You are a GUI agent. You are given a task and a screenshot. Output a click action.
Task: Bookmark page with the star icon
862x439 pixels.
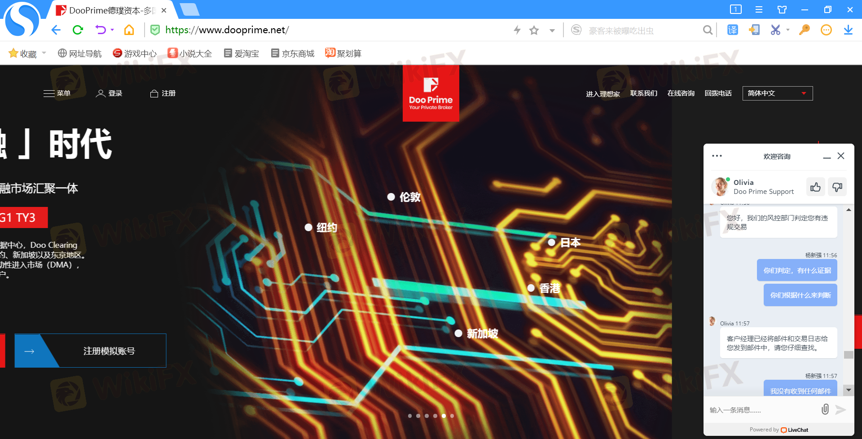[x=534, y=31]
